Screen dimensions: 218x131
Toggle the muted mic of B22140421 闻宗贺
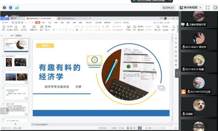click(184, 47)
